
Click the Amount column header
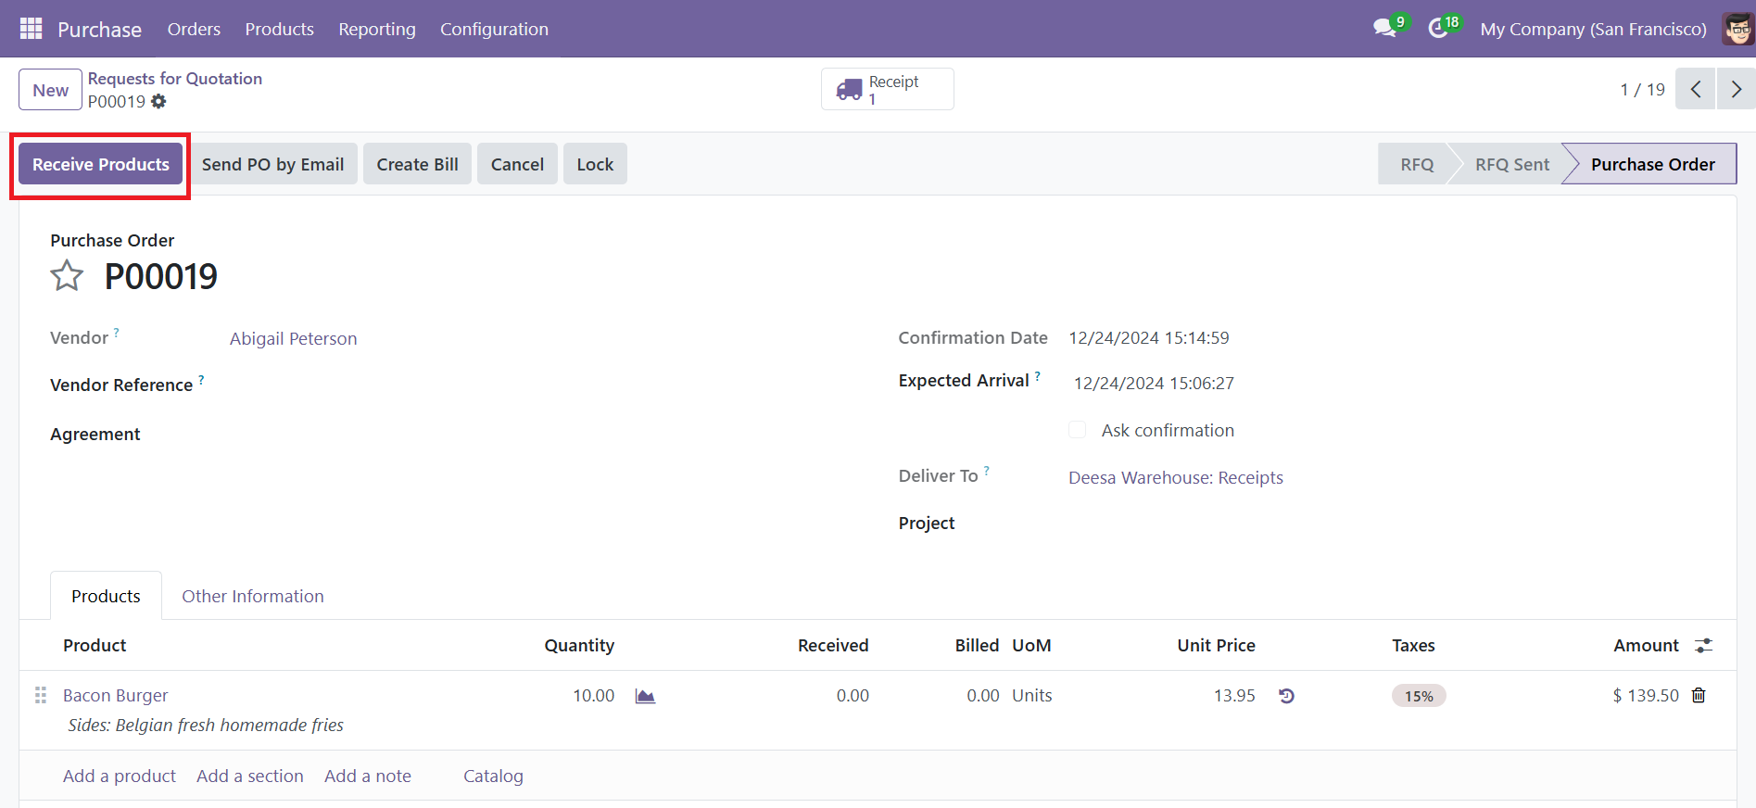[1646, 646]
